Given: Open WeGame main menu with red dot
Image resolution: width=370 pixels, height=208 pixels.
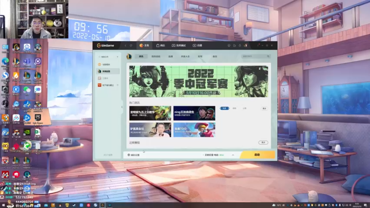Looking at the screenshot, I should (259, 45).
